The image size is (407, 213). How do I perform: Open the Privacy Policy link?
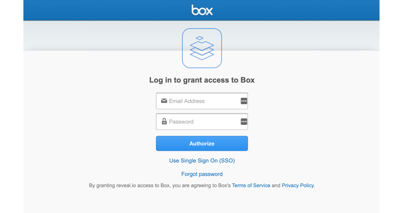(298, 185)
